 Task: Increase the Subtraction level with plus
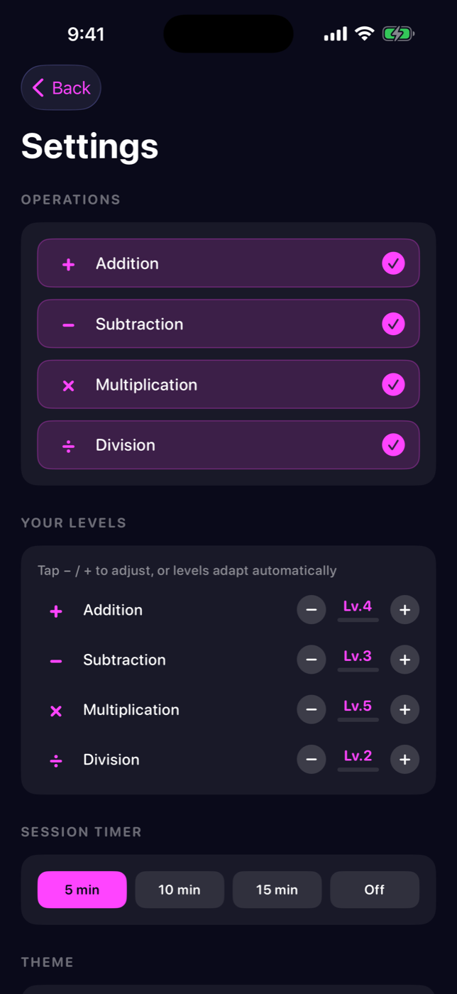(404, 660)
